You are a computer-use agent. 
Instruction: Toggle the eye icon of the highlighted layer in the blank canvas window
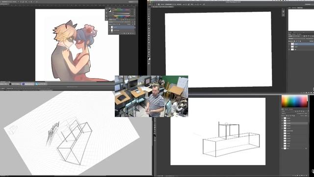[x=289, y=44]
